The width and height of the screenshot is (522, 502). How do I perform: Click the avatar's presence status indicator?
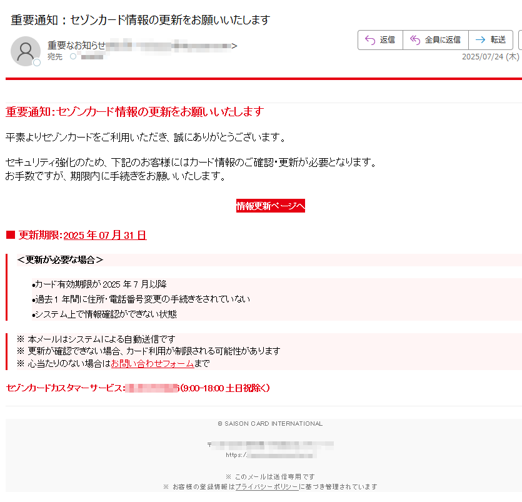(37, 63)
